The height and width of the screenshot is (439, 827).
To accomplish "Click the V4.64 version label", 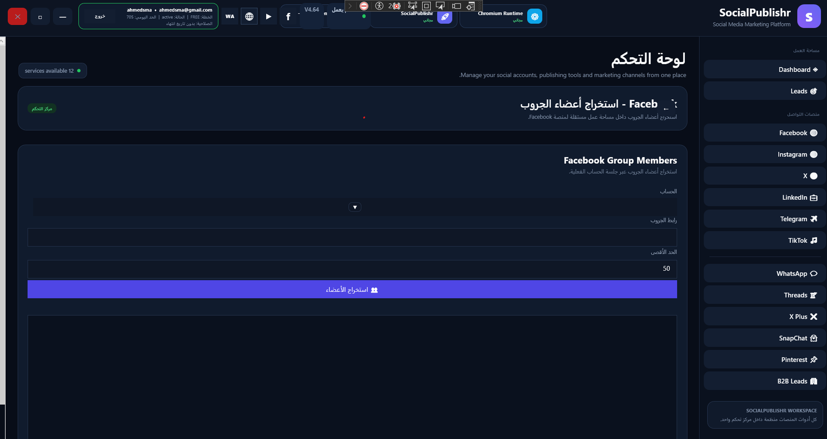I will click(x=312, y=10).
